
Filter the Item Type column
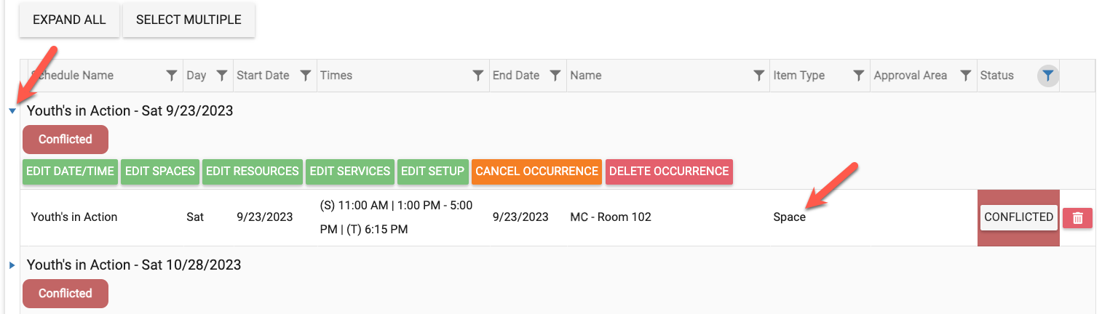point(859,76)
